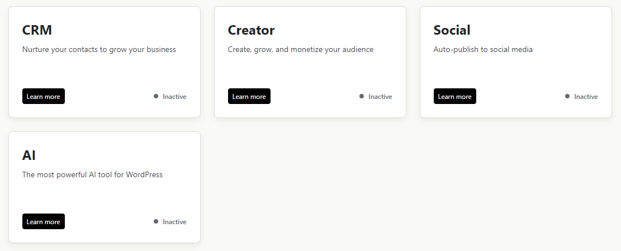Click the Social card heading

pos(452,30)
